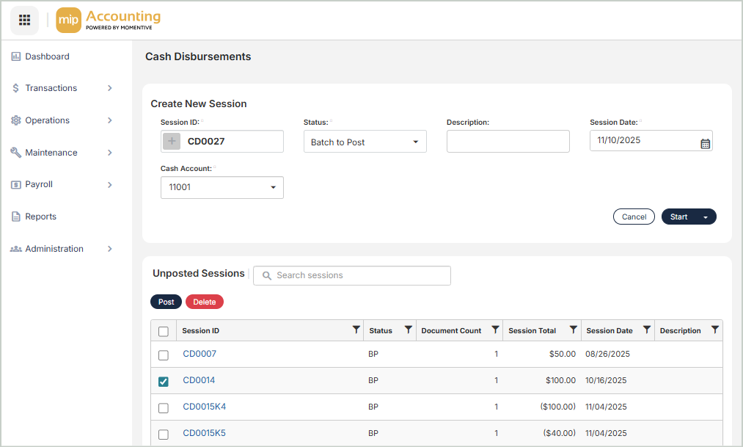Open the Document Count filter icon
743x447 pixels.
tap(495, 330)
